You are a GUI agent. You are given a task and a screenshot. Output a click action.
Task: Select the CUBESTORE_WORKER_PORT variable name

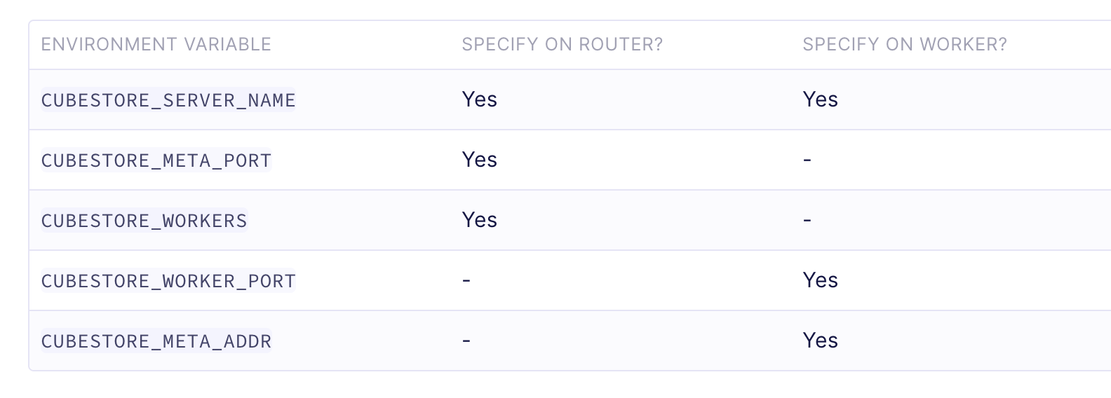click(168, 281)
